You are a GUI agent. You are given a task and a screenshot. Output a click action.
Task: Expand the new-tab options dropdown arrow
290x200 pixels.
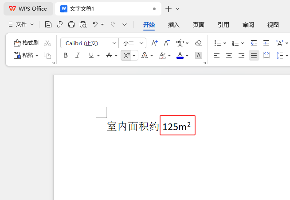177,9
